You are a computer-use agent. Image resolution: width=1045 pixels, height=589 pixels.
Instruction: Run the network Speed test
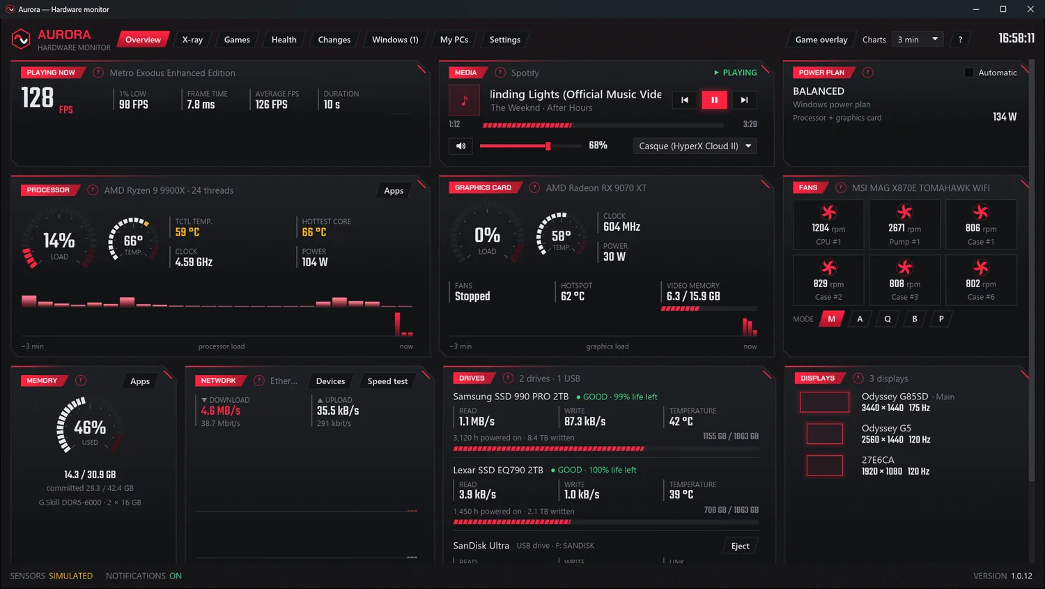point(387,381)
